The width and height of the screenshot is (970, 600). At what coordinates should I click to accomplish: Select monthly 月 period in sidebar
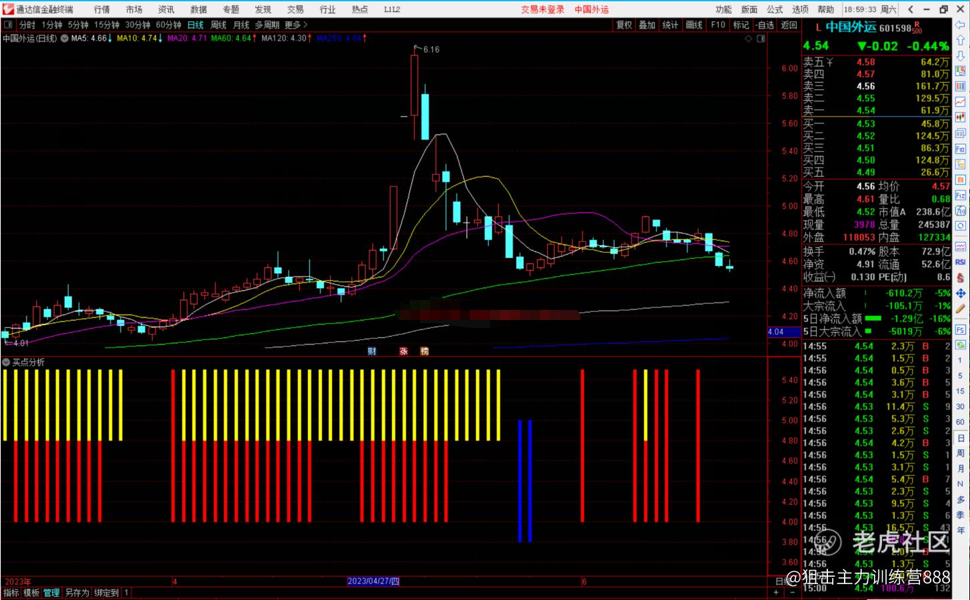pyautogui.click(x=960, y=469)
